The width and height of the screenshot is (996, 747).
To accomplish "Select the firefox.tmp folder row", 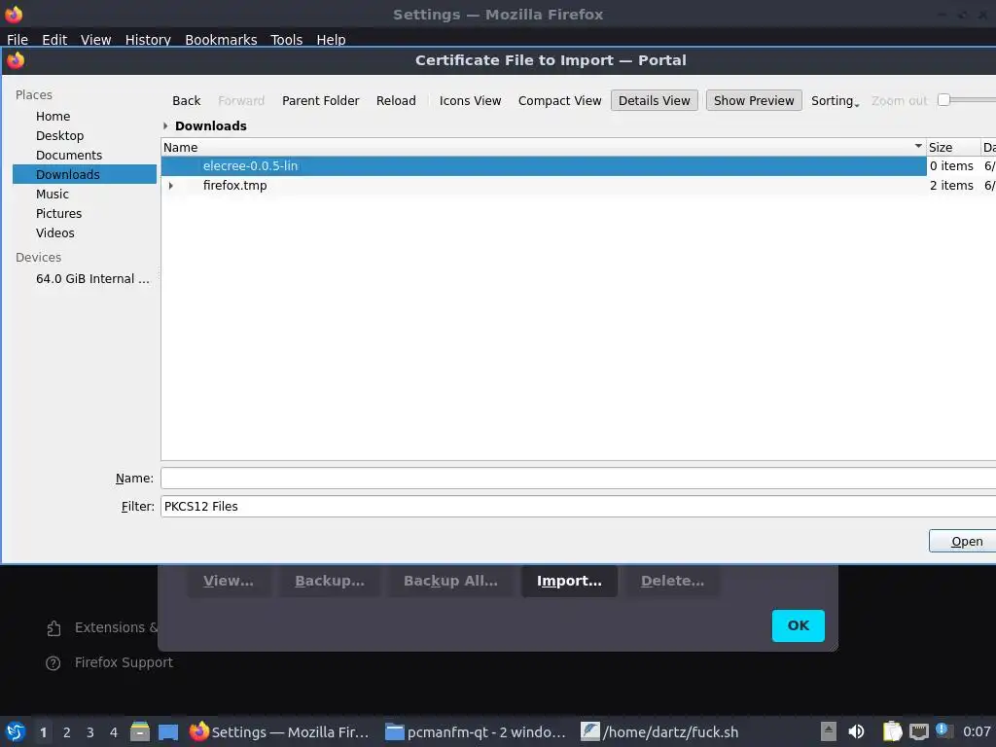I will (x=543, y=186).
